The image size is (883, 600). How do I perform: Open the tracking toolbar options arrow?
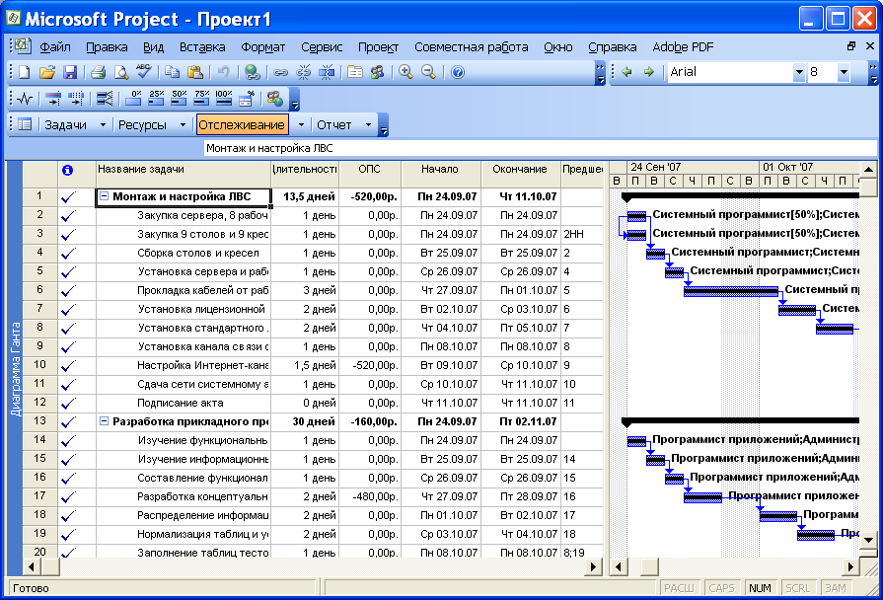295,100
